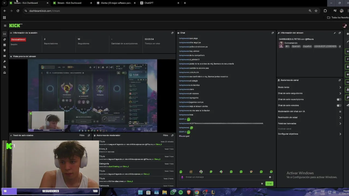Click the LEAGUEOFLEGGENDS tag
The width and height of the screenshot is (349, 196).
click(x=325, y=46)
